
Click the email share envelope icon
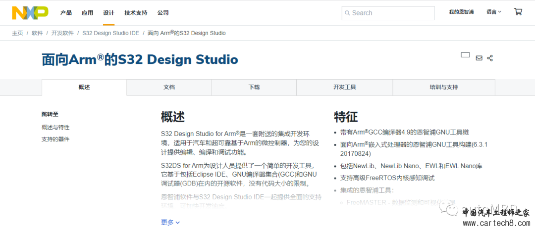pyautogui.click(x=479, y=58)
